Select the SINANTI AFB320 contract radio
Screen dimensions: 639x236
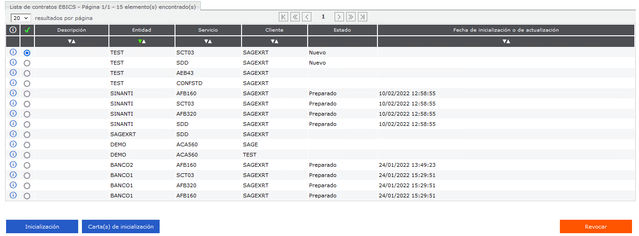[x=27, y=114]
